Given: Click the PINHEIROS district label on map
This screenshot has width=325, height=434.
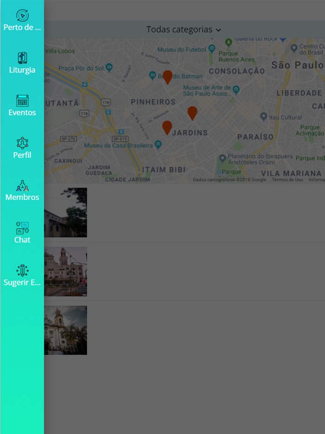Looking at the screenshot, I should click(153, 102).
